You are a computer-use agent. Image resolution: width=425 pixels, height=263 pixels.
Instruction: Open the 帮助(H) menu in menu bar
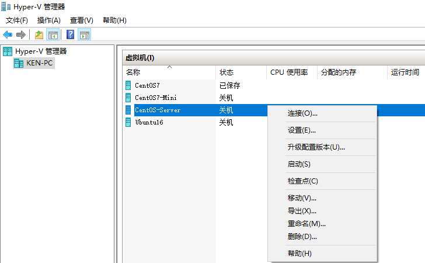coord(114,20)
